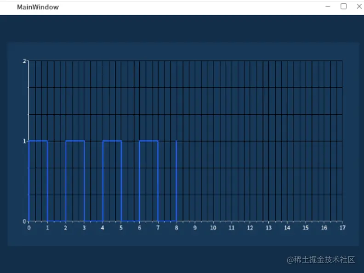Click x-axis label 14
This screenshot has height=273, width=364.
tap(287, 228)
